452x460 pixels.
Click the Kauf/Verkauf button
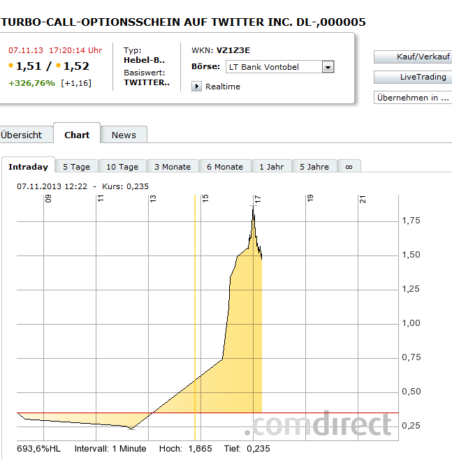413,57
